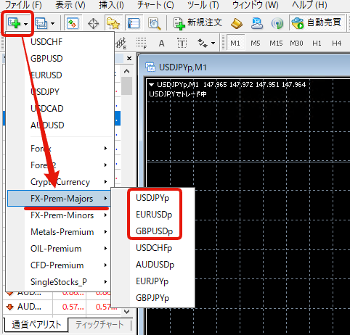Open the New Chart dropdown arrow
The width and height of the screenshot is (350, 335).
pos(26,24)
